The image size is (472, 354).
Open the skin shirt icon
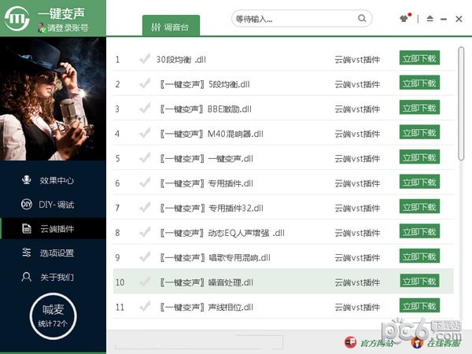405,18
